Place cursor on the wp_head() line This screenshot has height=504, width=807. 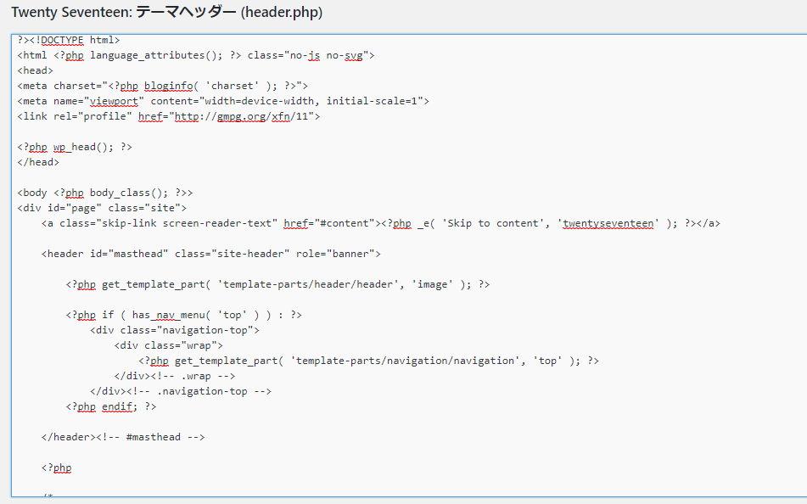75,148
